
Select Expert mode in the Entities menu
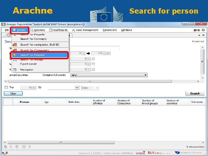pyautogui.click(x=28, y=64)
